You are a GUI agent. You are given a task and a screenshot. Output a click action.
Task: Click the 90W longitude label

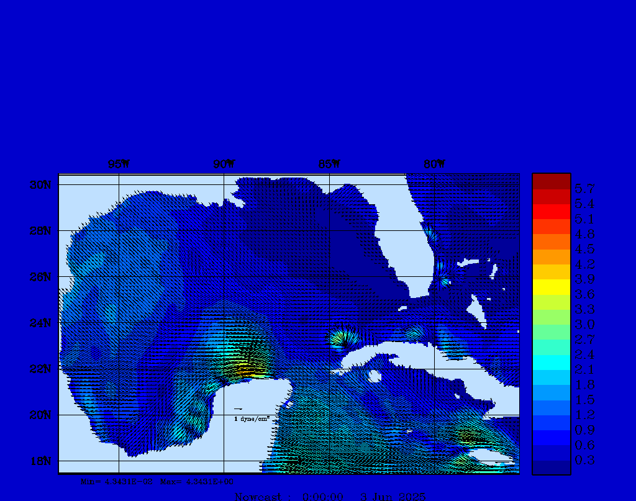[224, 164]
